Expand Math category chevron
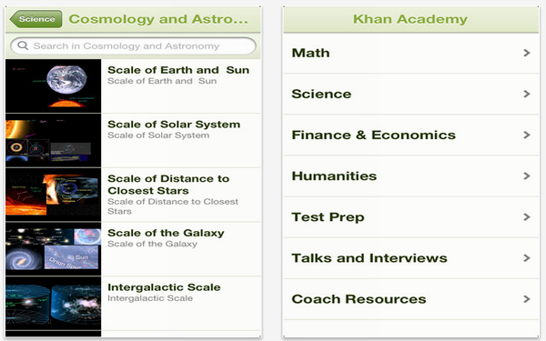 (527, 53)
